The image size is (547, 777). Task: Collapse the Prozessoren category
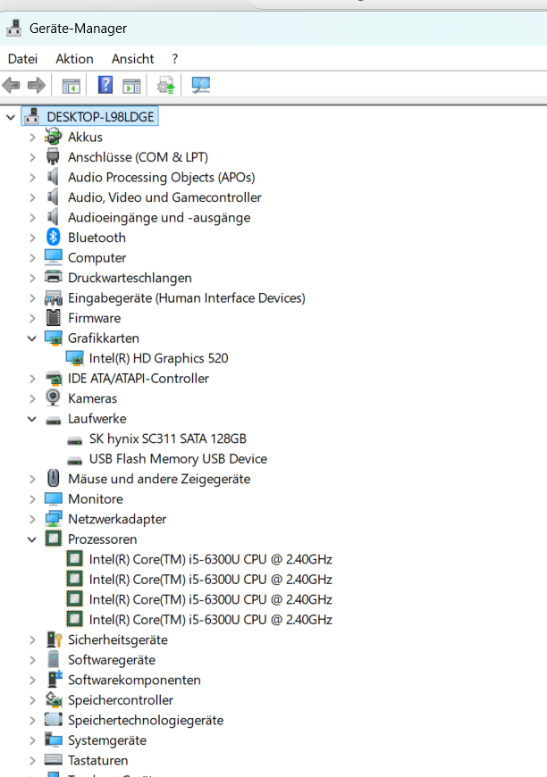tap(32, 539)
